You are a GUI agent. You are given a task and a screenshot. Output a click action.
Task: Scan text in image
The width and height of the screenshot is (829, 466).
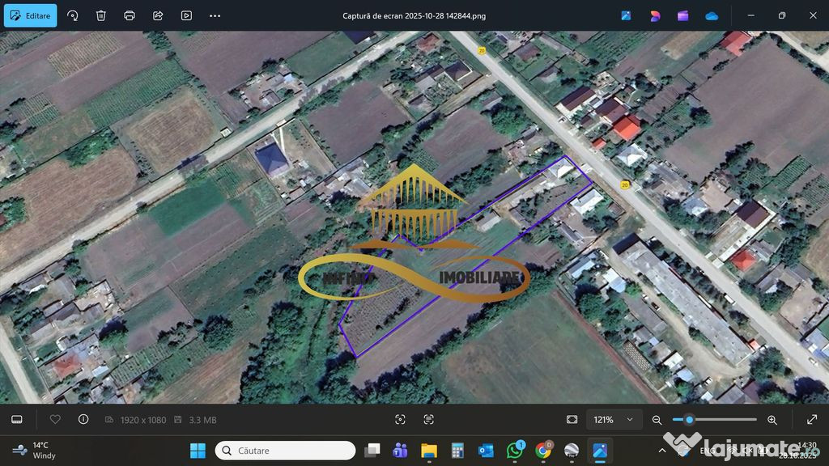[428, 420]
